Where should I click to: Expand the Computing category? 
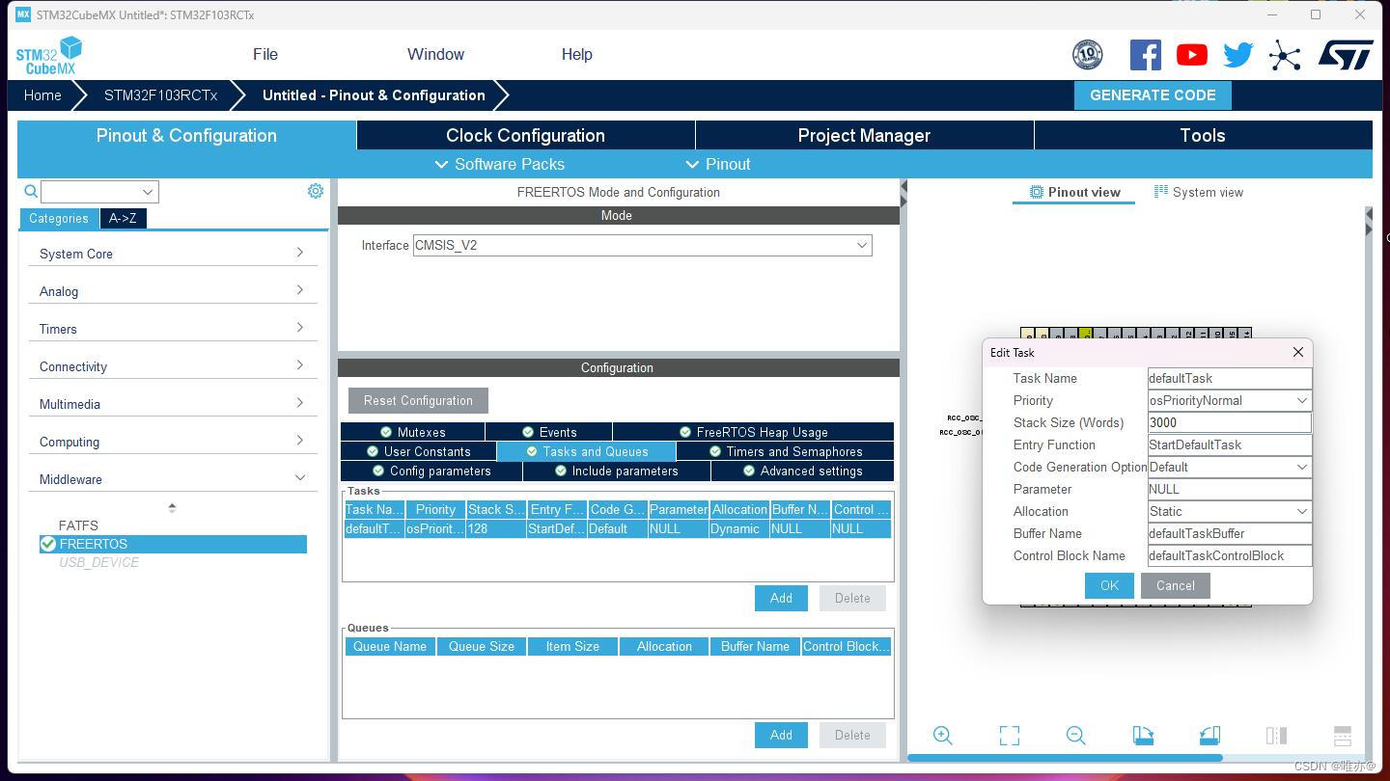pyautogui.click(x=172, y=442)
